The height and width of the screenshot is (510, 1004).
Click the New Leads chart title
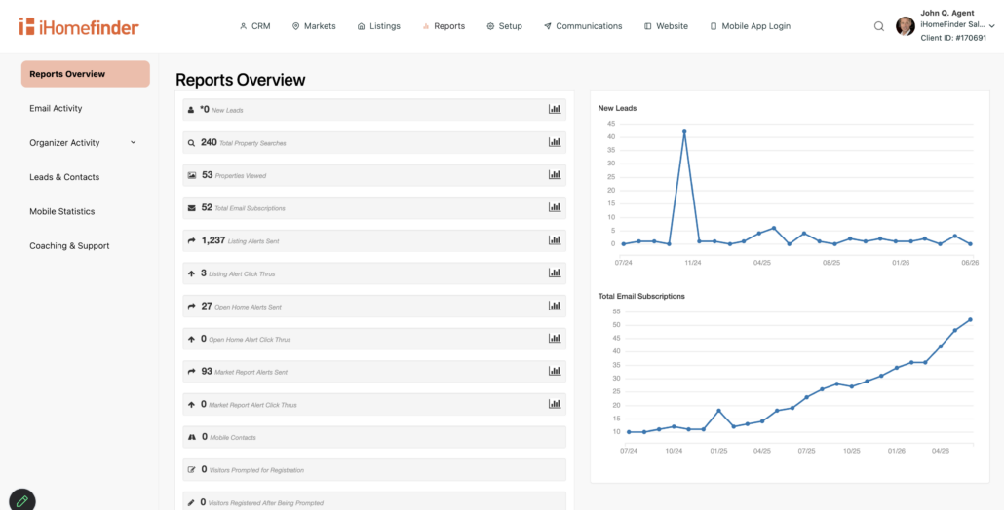(x=617, y=108)
